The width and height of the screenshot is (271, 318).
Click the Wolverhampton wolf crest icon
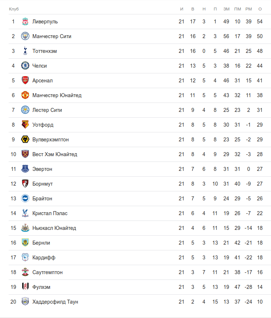pyautogui.click(x=25, y=140)
